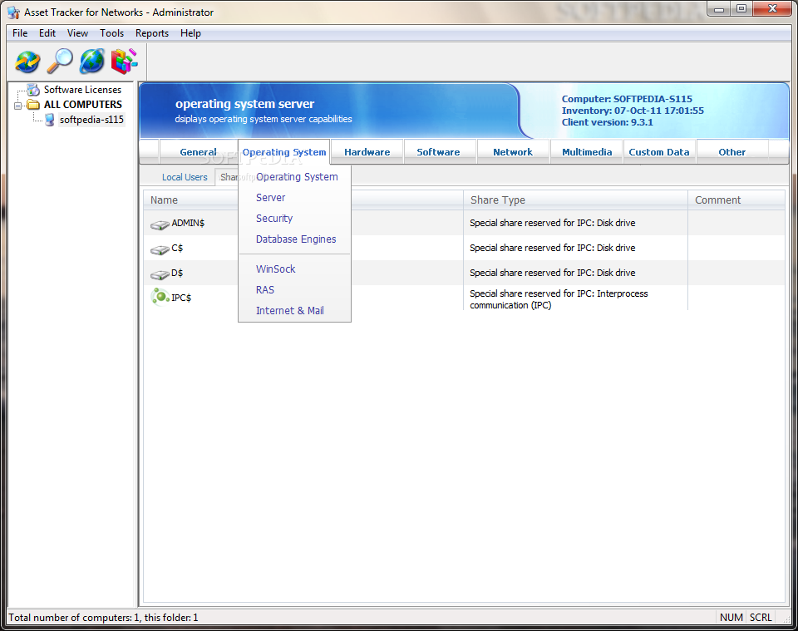Click the Operating System main tab
The width and height of the screenshot is (798, 631).
(x=284, y=152)
